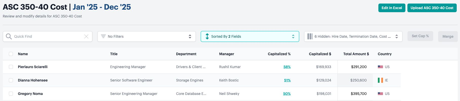Image resolution: width=460 pixels, height=101 pixels.
Task: Click the Title column header
Action: point(114,54)
